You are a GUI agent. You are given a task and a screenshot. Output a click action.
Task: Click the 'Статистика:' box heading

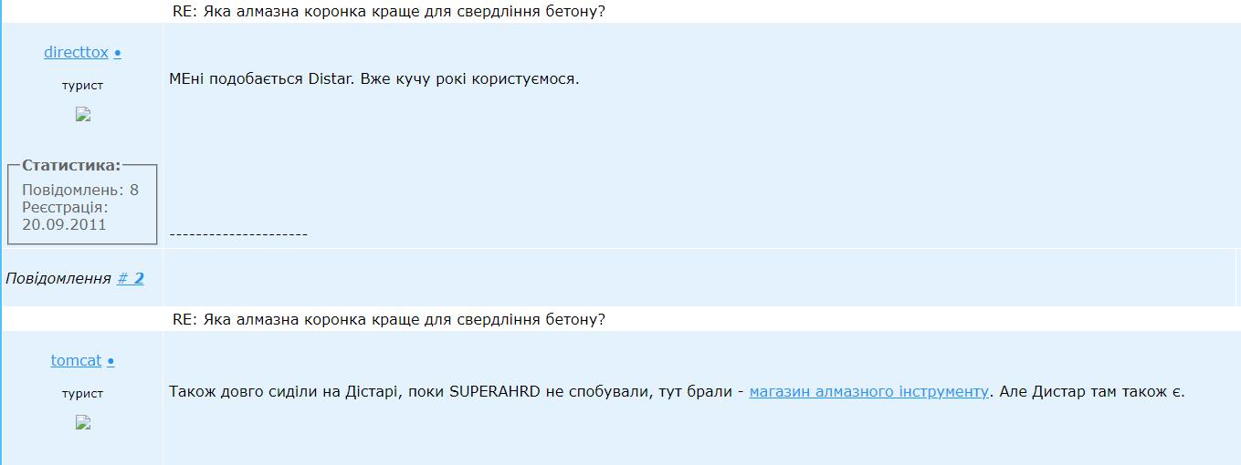[71, 165]
